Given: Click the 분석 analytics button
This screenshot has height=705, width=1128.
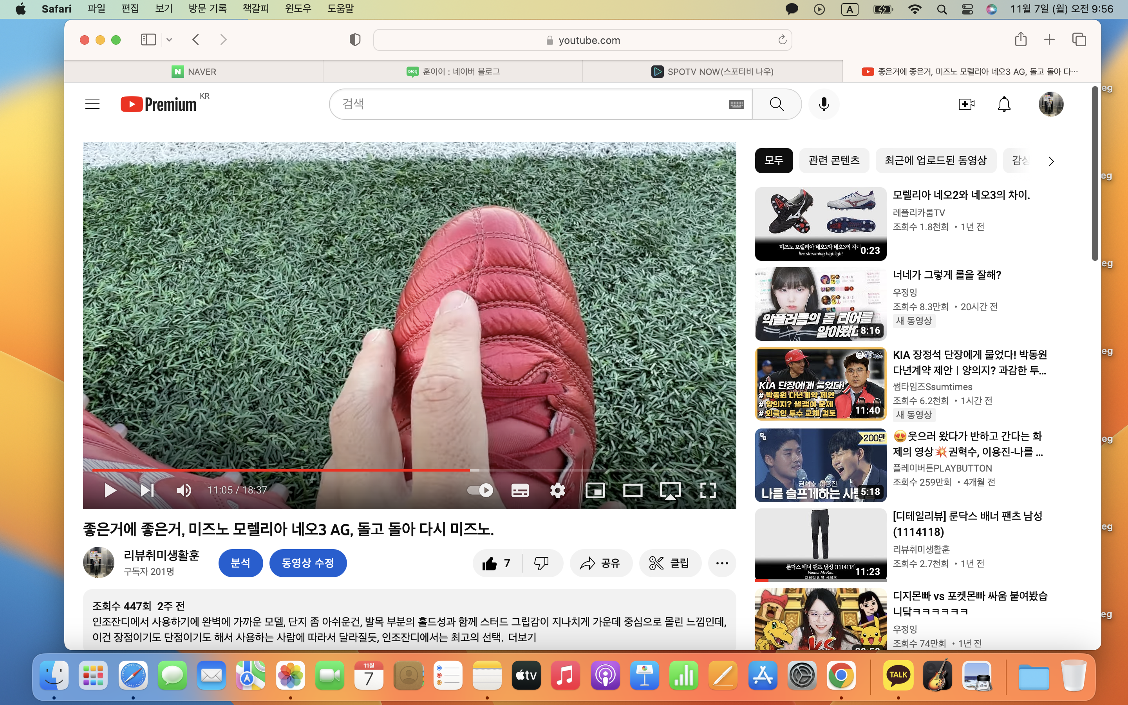Looking at the screenshot, I should pos(240,563).
